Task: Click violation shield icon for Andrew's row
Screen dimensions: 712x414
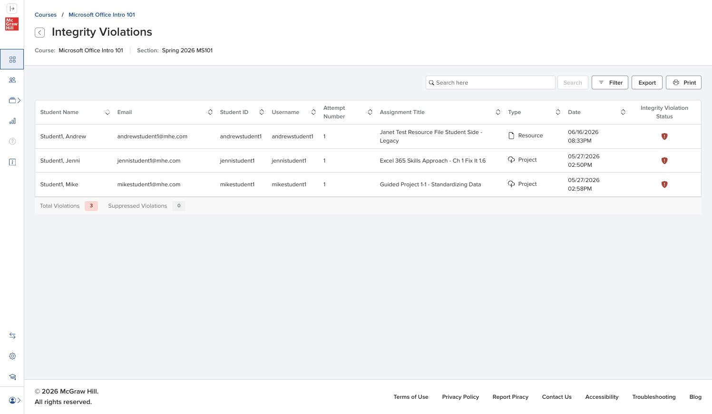Action: click(664, 136)
